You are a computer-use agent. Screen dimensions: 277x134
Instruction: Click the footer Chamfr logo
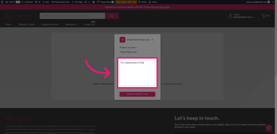(x=18, y=119)
